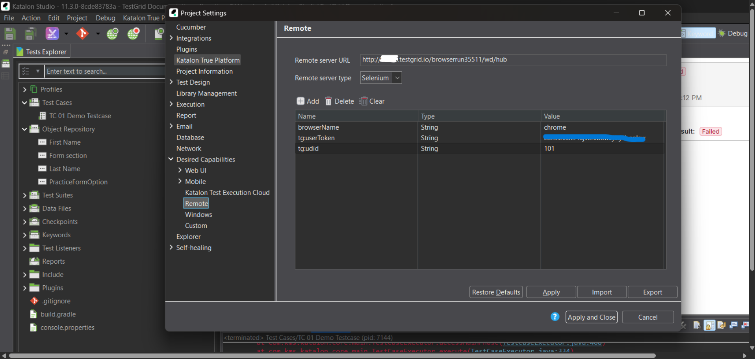The width and height of the screenshot is (755, 359).
Task: Open the Edit menu
Action: coord(54,18)
